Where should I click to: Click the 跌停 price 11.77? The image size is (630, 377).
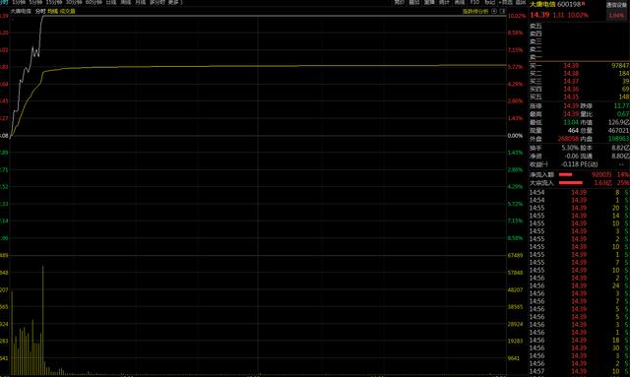pyautogui.click(x=621, y=106)
